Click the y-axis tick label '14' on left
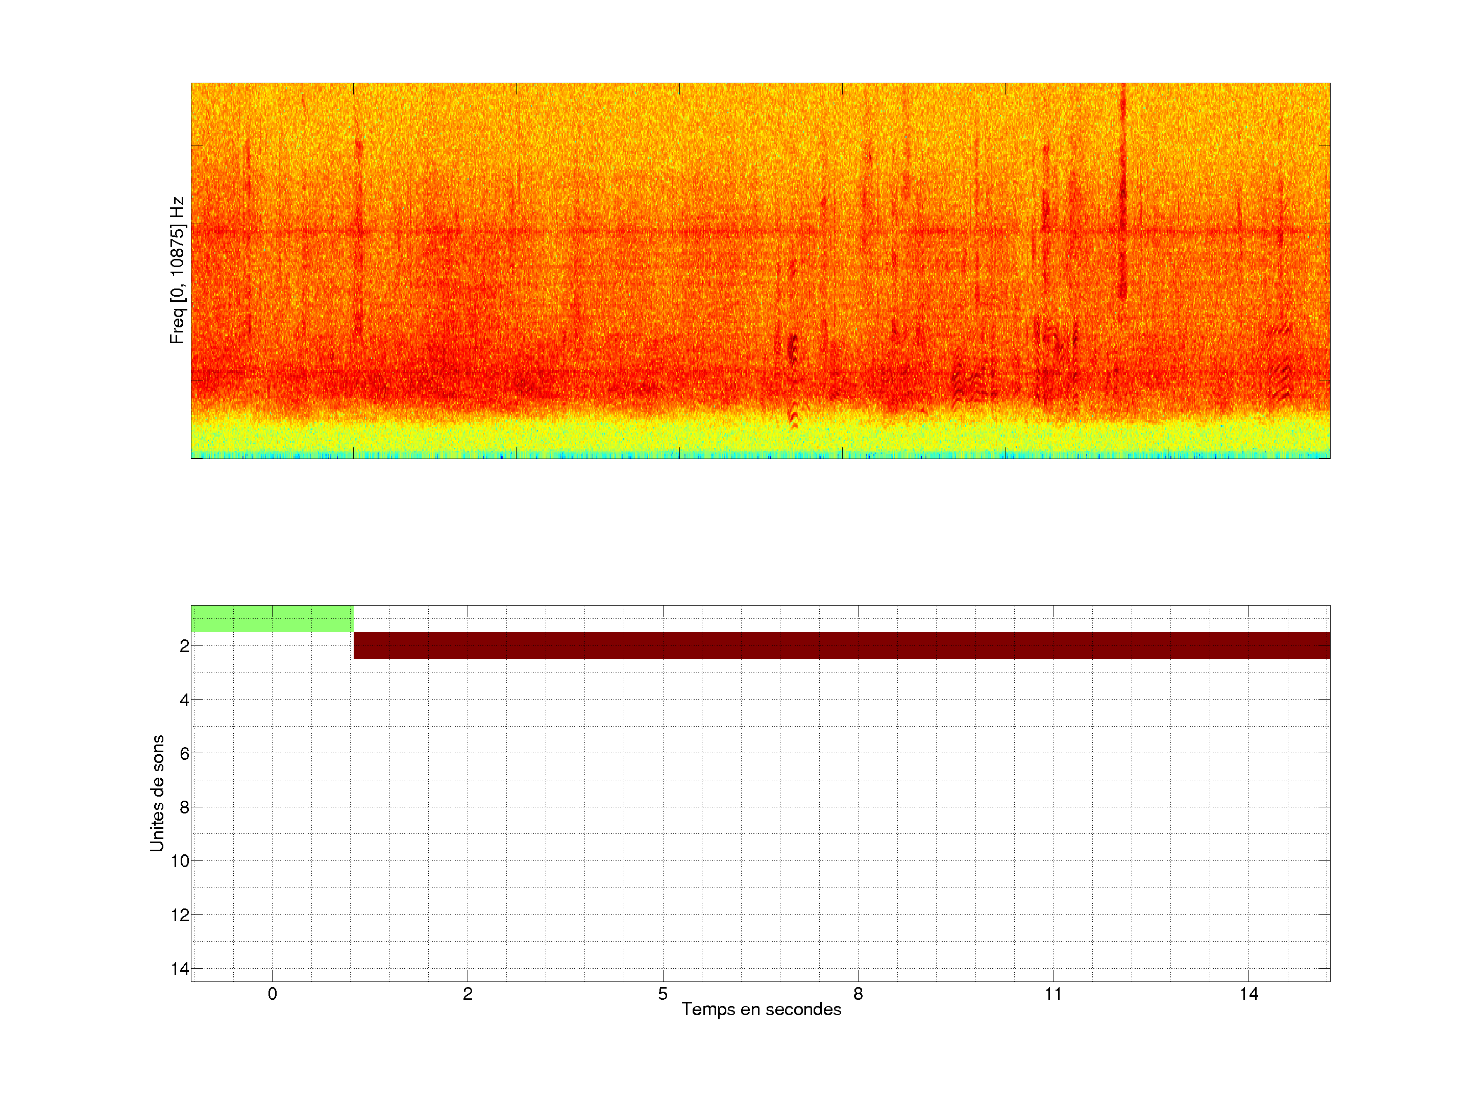The height and width of the screenshot is (1103, 1470). pos(180,969)
